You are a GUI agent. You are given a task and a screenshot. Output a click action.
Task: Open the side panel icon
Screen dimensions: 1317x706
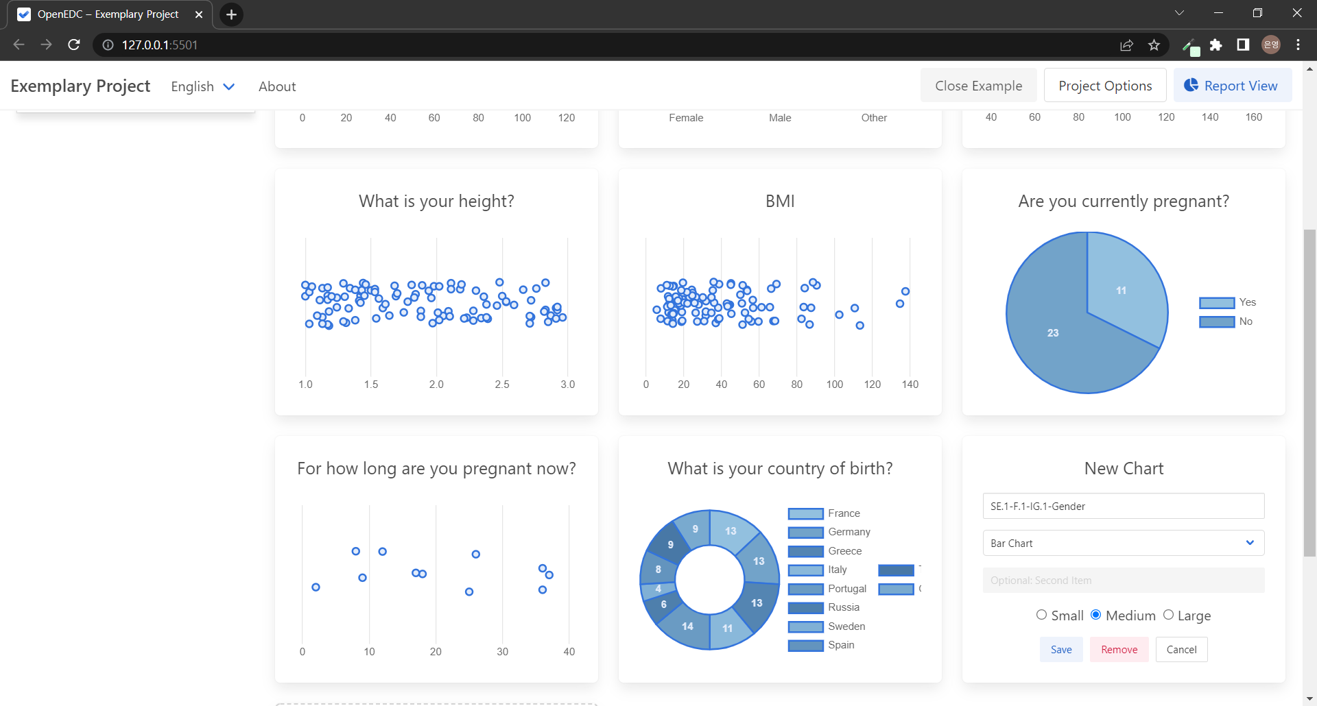(x=1243, y=45)
